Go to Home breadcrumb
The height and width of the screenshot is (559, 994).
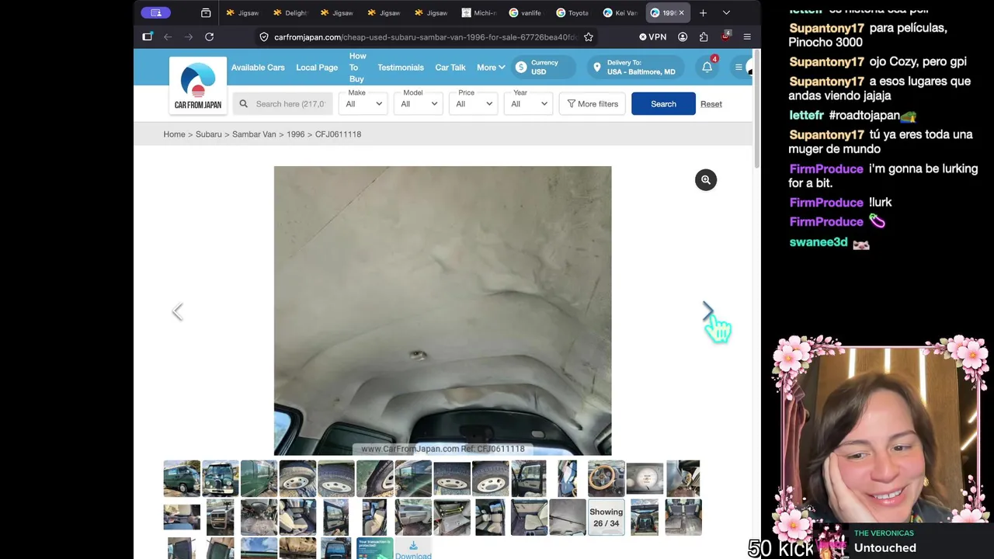174,134
